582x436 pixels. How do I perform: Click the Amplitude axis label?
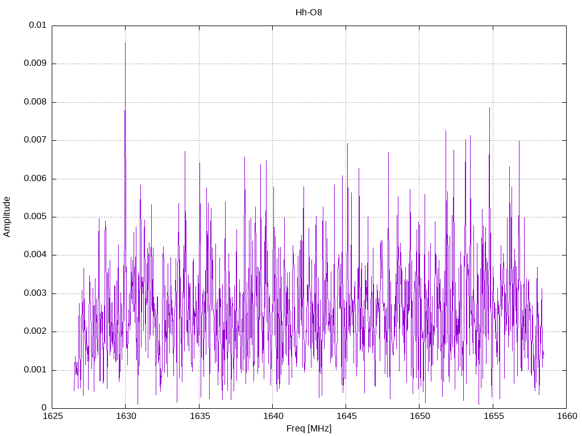(7, 217)
